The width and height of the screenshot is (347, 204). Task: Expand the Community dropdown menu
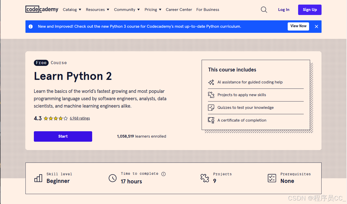pyautogui.click(x=127, y=10)
